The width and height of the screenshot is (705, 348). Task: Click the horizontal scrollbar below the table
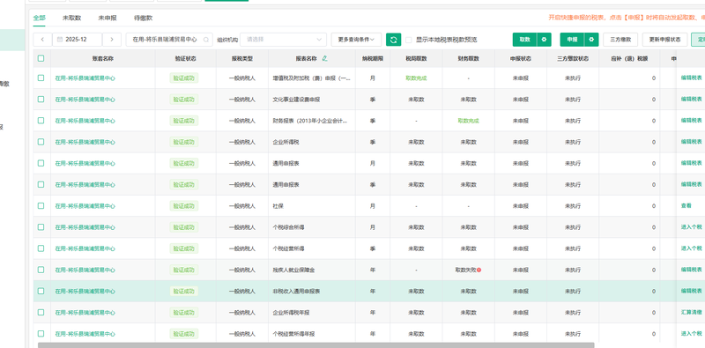[x=316, y=344]
